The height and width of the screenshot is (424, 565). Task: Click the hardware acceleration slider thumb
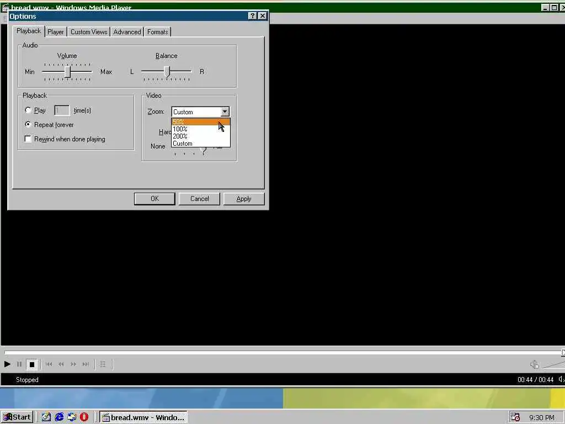click(204, 151)
